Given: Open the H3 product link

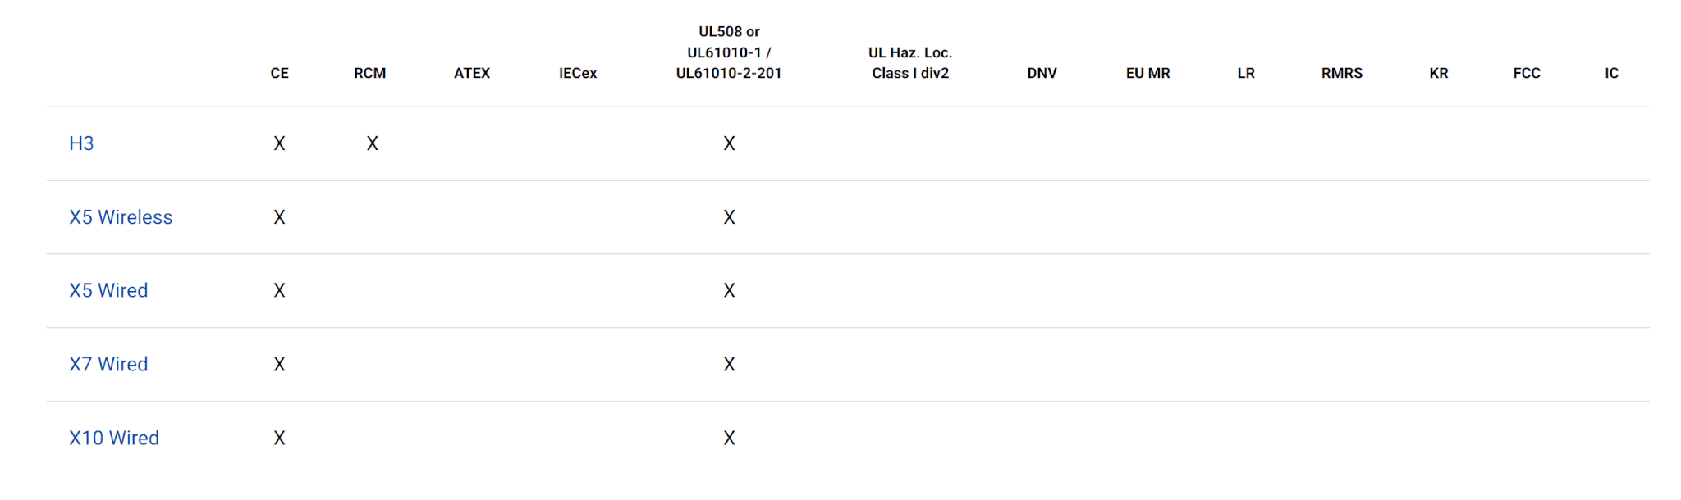Looking at the screenshot, I should [81, 143].
